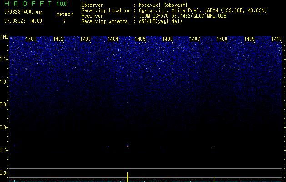Click the 0.9 kHz frequency label

click(4, 105)
